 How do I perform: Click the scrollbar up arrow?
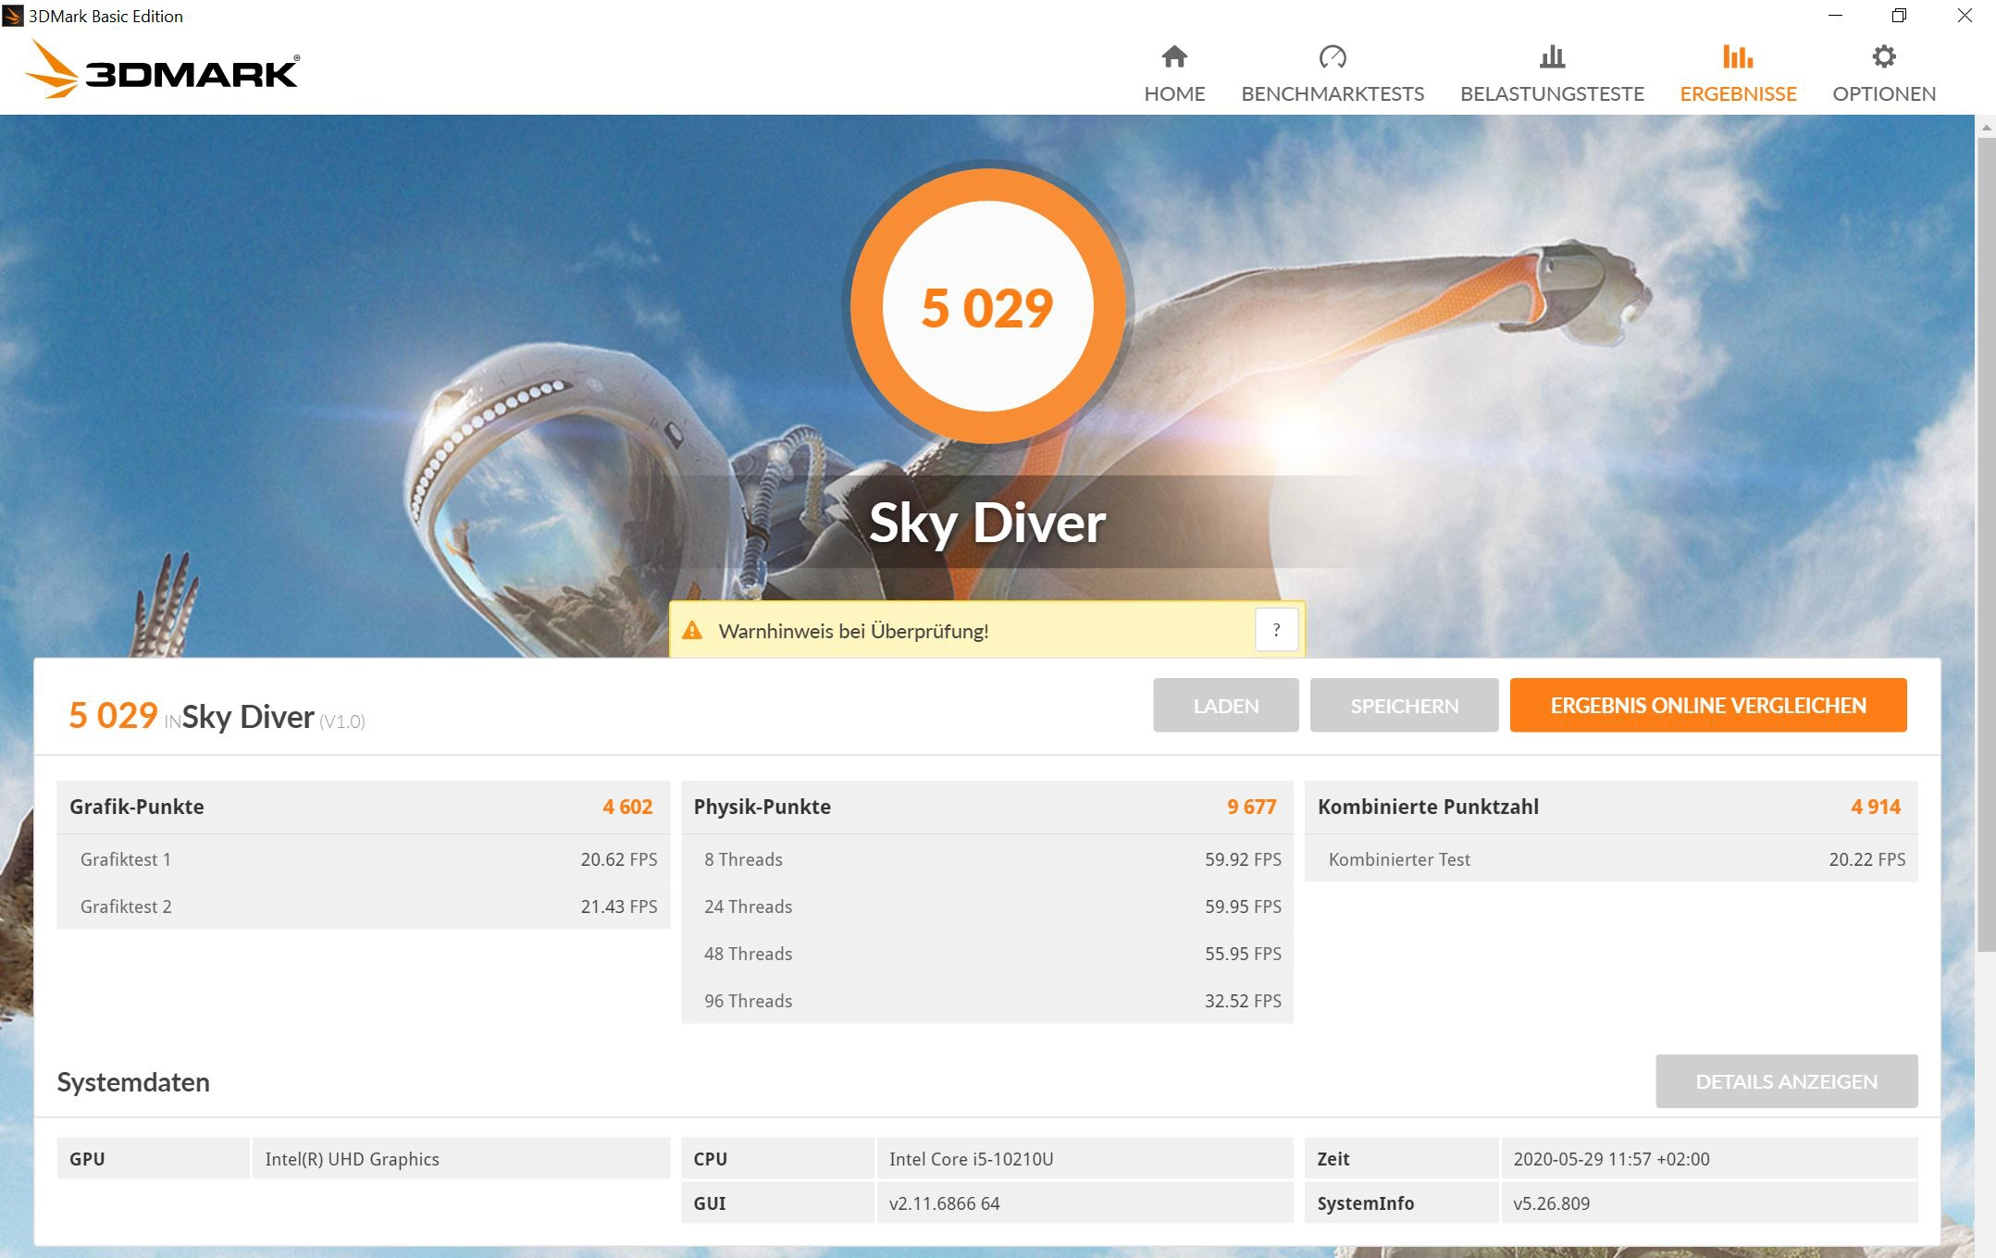pyautogui.click(x=1986, y=126)
